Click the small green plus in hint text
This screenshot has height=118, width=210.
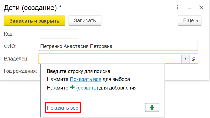[72, 88]
